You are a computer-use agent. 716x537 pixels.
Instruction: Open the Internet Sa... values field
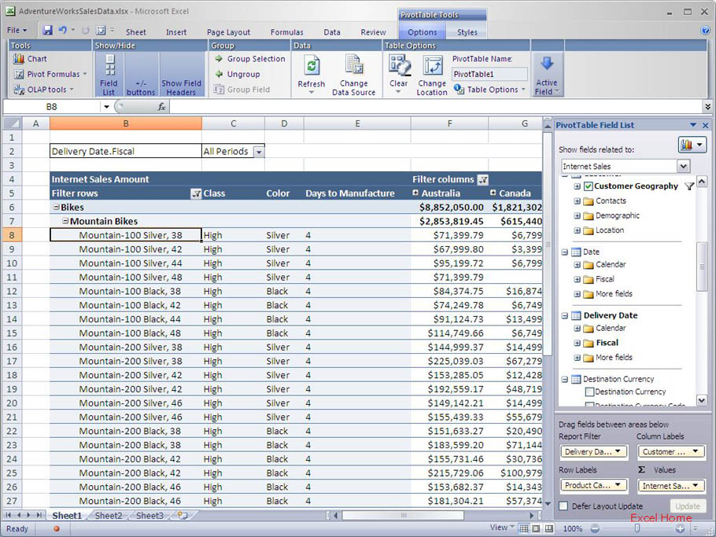coord(671,485)
